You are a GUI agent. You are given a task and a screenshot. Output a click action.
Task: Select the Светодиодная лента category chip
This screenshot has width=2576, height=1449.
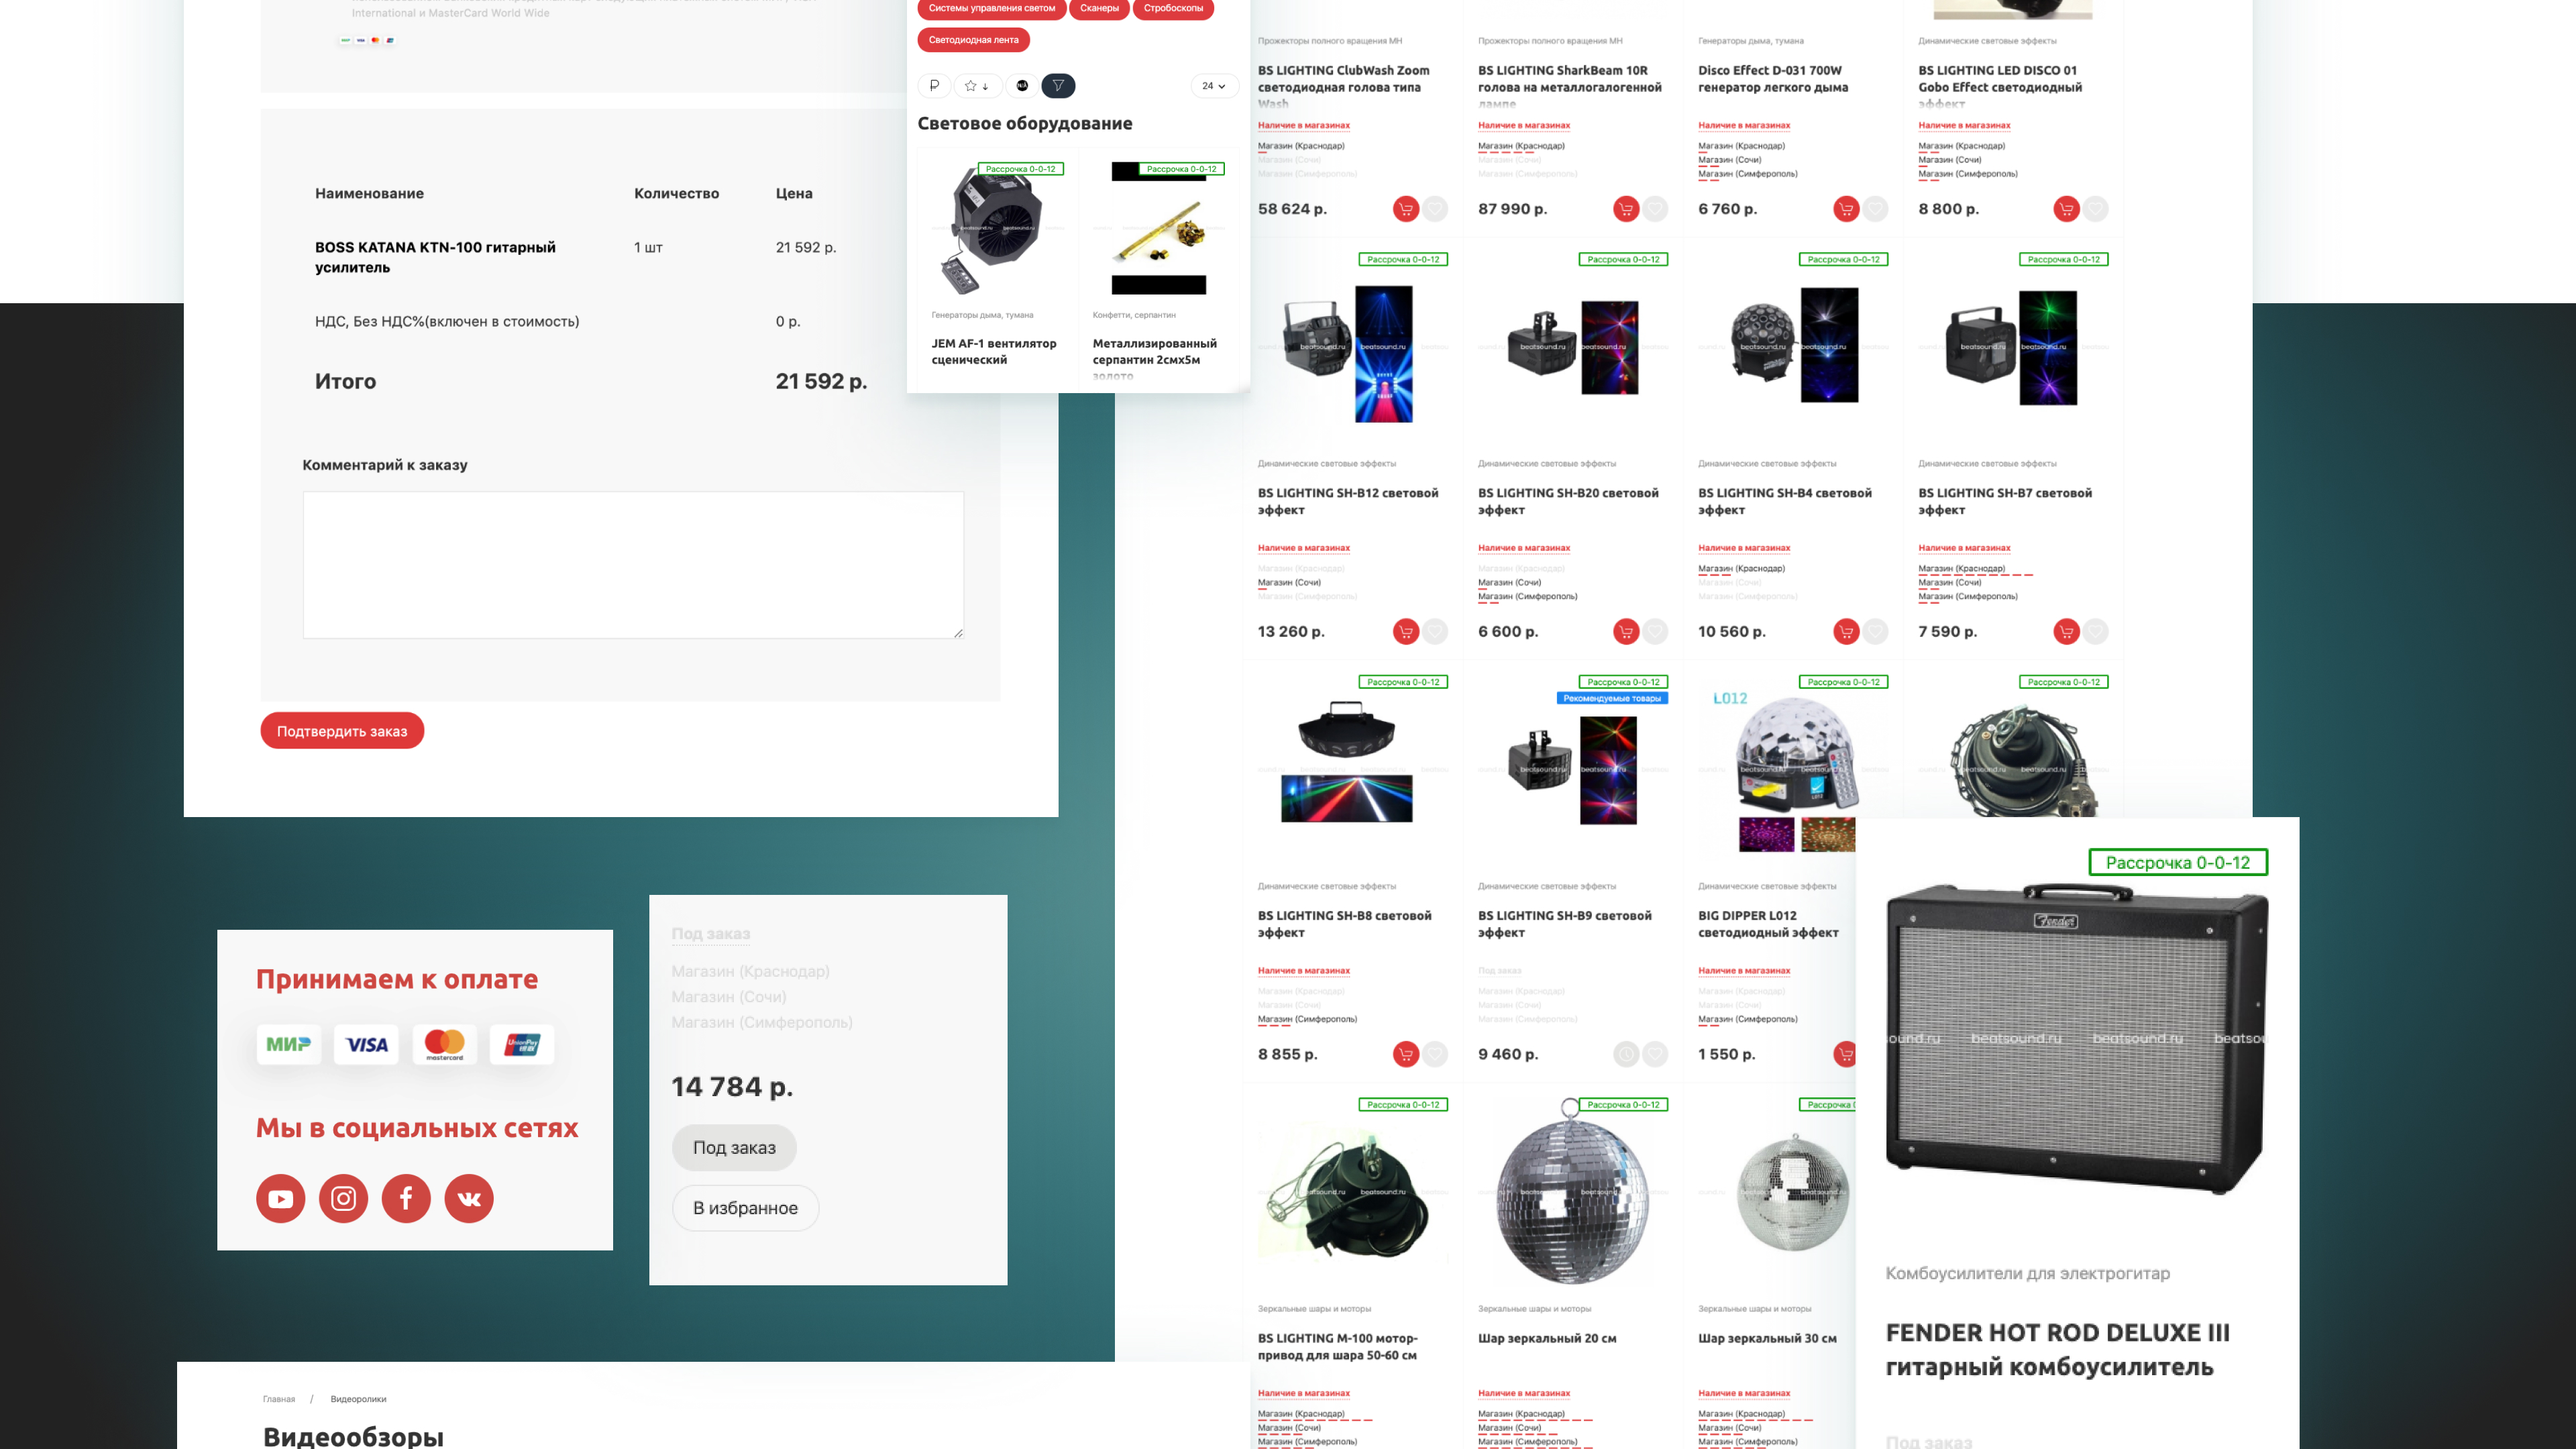tap(973, 40)
